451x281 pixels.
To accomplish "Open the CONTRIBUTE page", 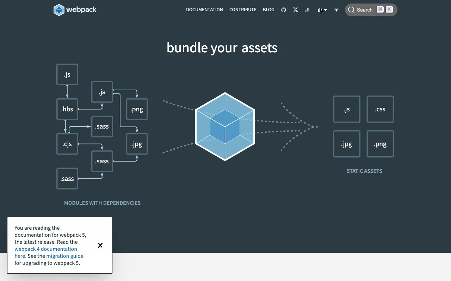I will pos(243,10).
